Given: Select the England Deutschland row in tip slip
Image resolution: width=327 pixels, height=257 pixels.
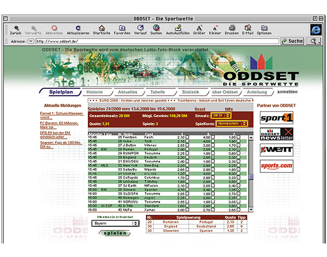Looking at the screenshot, I should [197, 226].
